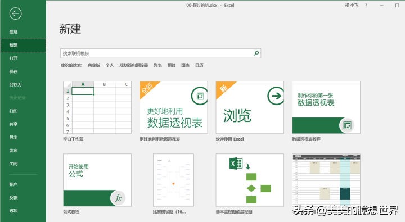Open 公式教程 template thumbnail
This screenshot has height=222, width=405.
coord(97,180)
